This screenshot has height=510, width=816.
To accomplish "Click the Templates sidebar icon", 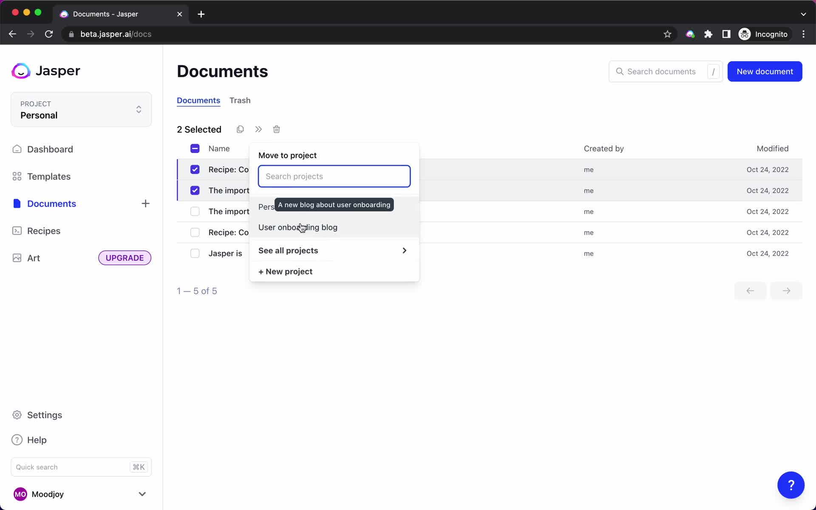I will tap(17, 176).
